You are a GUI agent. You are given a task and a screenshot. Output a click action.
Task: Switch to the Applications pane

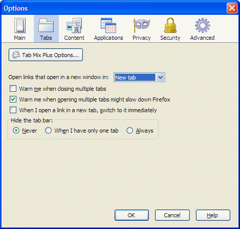tap(108, 29)
